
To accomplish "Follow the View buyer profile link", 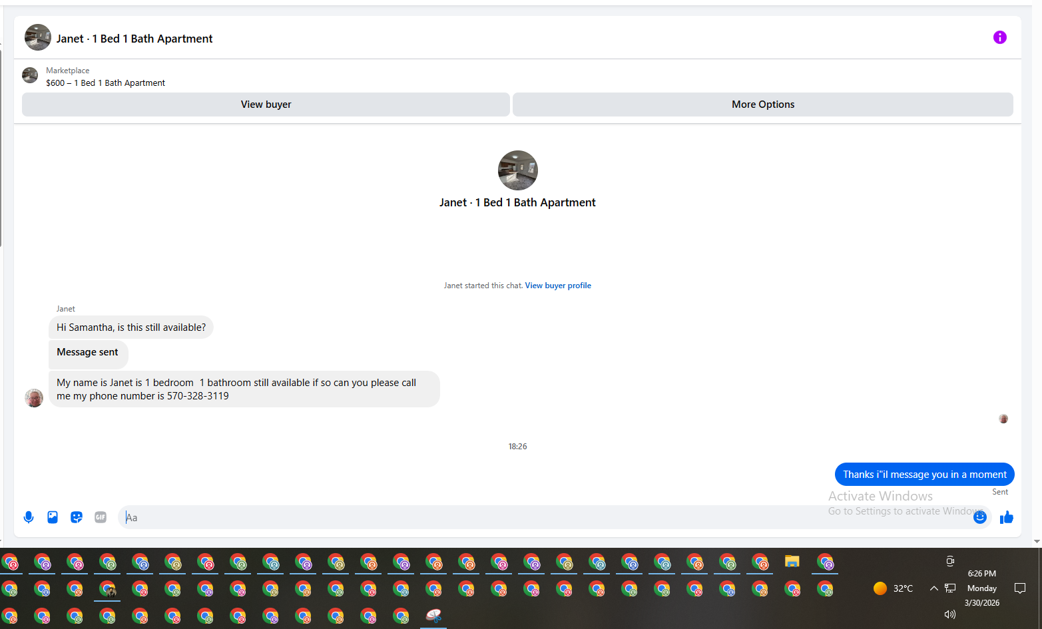I will (558, 286).
